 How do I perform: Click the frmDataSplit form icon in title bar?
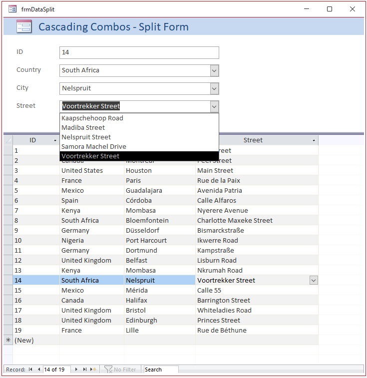[12, 9]
